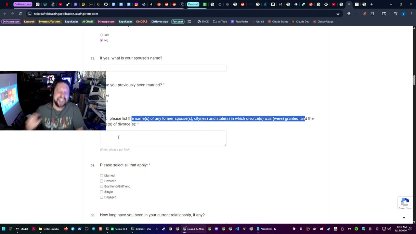Open the Chrome profile avatar
Image resolution: width=416 pixels, height=234 pixels.
403,14
